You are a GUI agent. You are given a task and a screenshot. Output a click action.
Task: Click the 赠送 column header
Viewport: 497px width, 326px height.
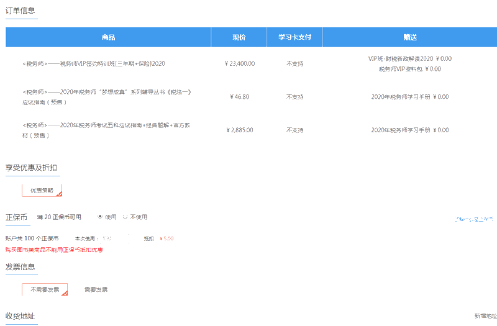(x=409, y=37)
